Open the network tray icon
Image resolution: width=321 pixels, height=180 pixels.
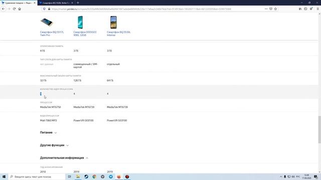tap(289, 176)
